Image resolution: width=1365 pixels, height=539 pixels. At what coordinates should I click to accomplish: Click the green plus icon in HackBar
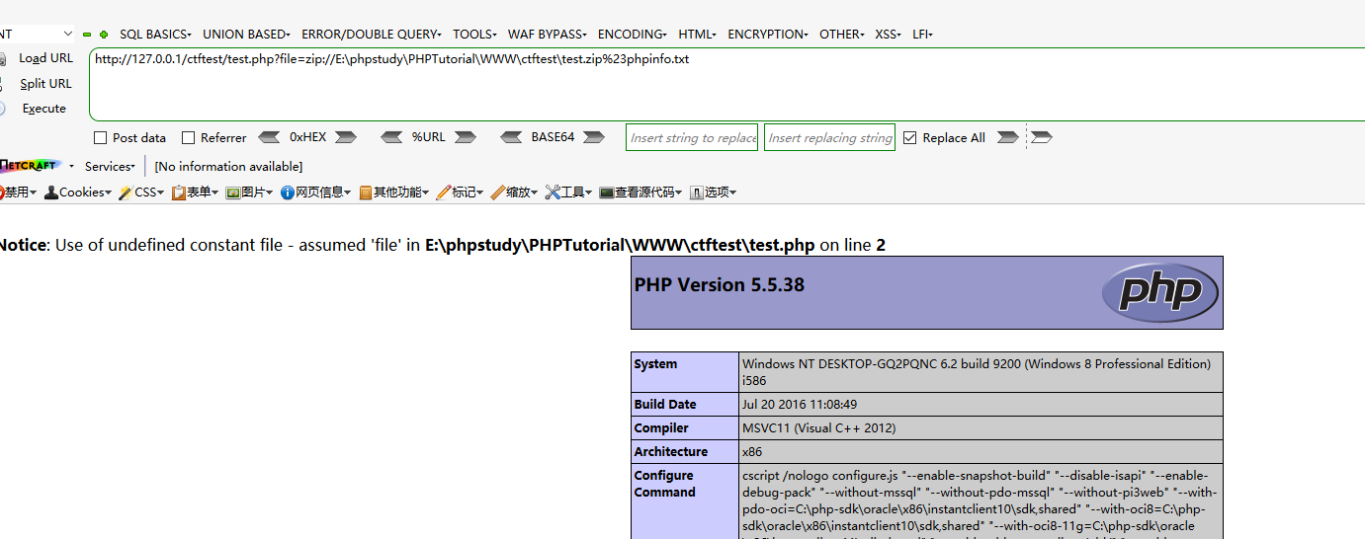pyautogui.click(x=104, y=35)
